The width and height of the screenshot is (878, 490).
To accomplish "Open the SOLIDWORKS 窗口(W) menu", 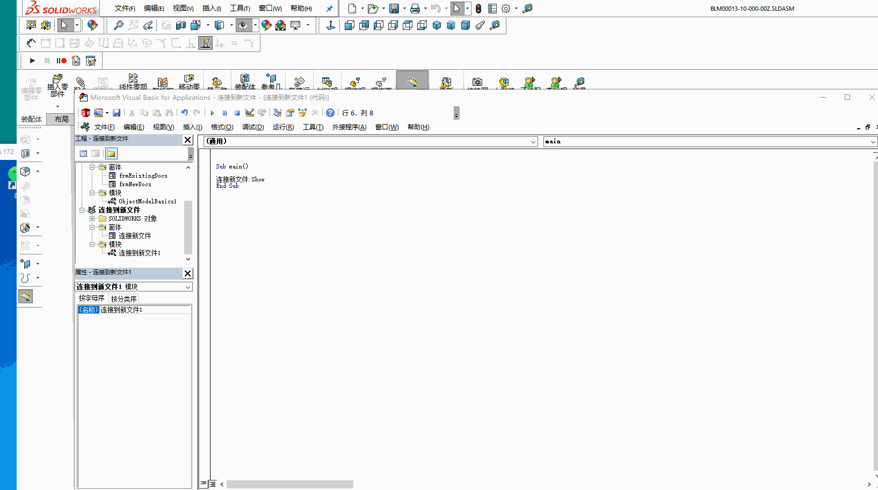I will tap(270, 9).
